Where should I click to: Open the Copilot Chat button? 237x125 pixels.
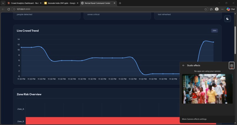(x=231, y=9)
